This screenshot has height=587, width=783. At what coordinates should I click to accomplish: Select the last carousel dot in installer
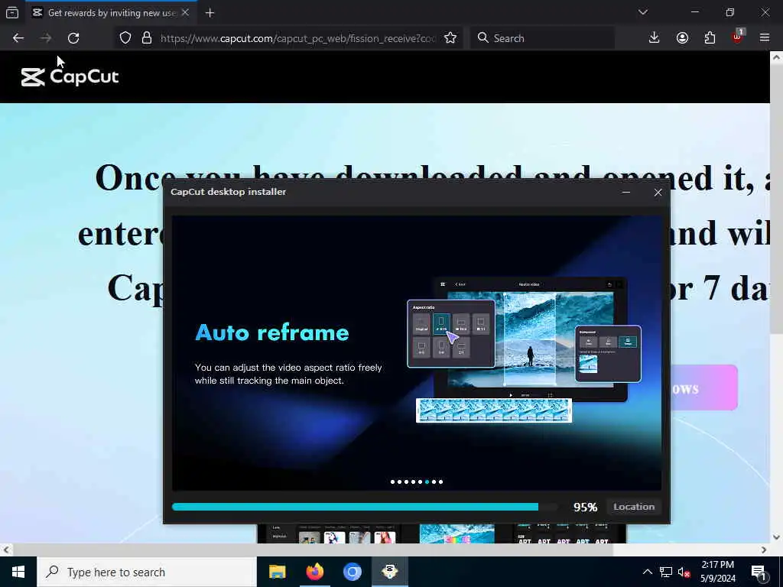point(441,482)
